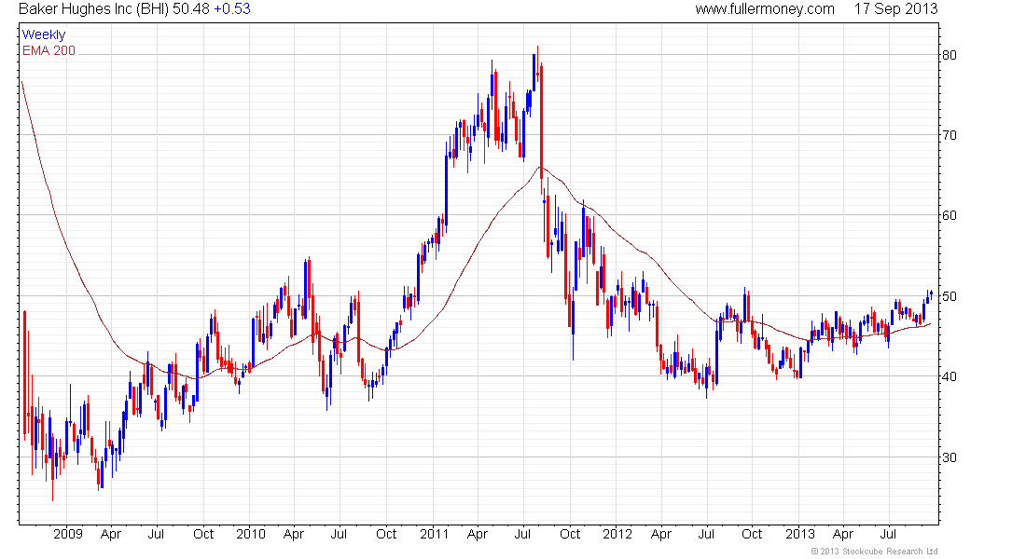1026x559 pixels.
Task: Click the 2012 year axis label
Action: (x=617, y=534)
